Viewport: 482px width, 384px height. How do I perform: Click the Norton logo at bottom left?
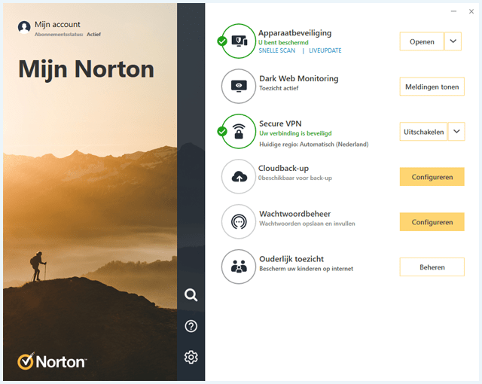pyautogui.click(x=52, y=361)
